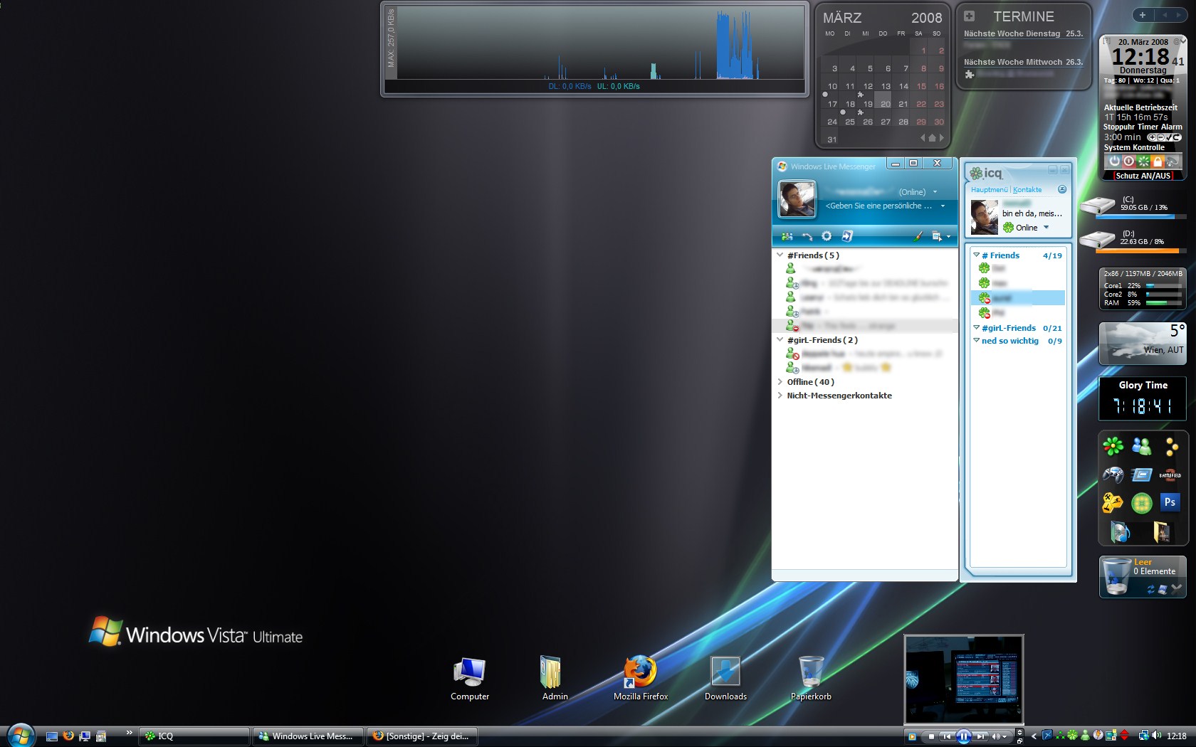
Task: Click the paintbrush color scheme icon in Messenger
Action: pos(918,236)
